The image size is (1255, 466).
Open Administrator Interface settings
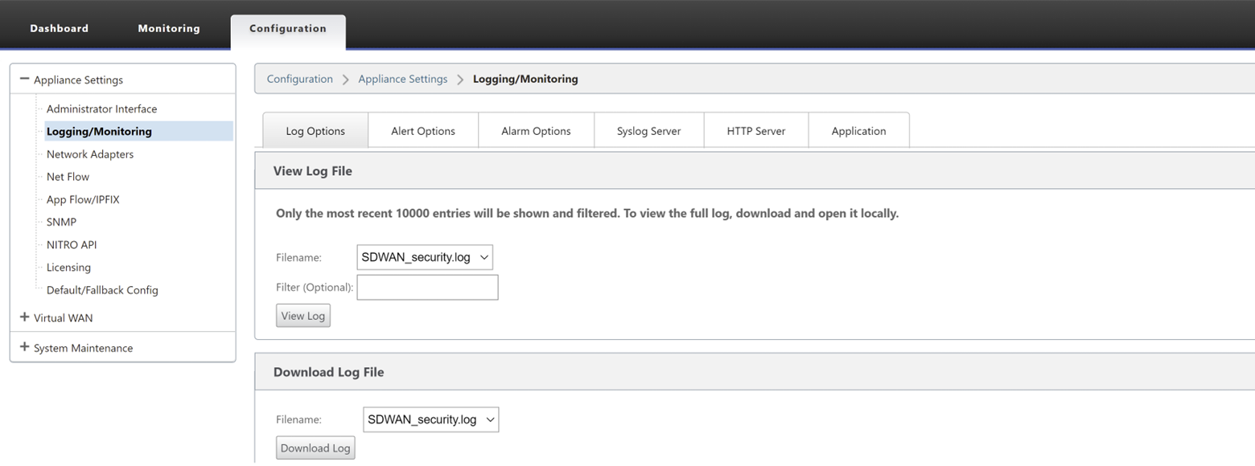pyautogui.click(x=102, y=109)
